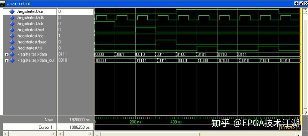Undock the wave window via title bar button
The width and height of the screenshot is (308, 136).
click(x=302, y=3)
